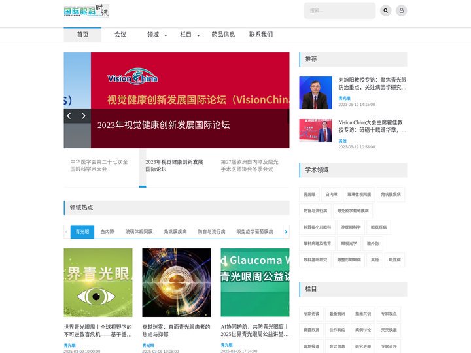Focus the 搜索 search input field
471x353 pixels.
[340, 11]
